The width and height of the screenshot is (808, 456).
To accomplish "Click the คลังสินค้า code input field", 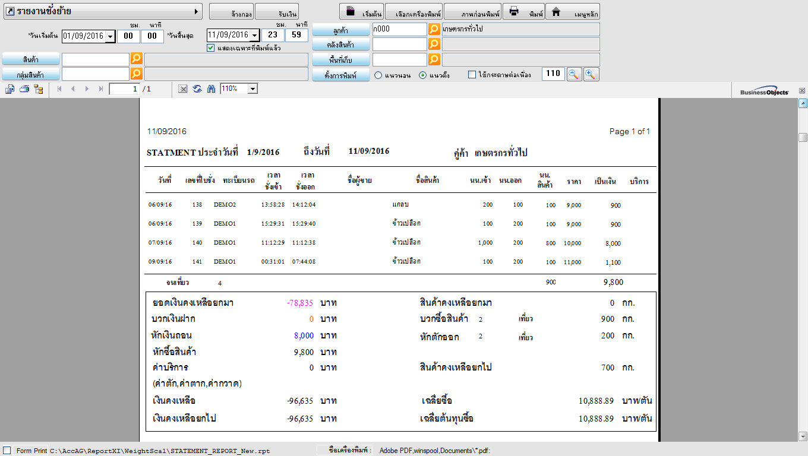I will (x=399, y=45).
